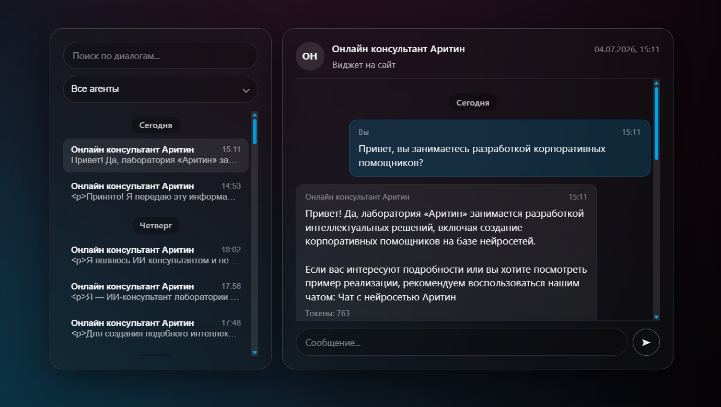Open the Все агенты dropdown
This screenshot has width=721, height=407.
(160, 89)
